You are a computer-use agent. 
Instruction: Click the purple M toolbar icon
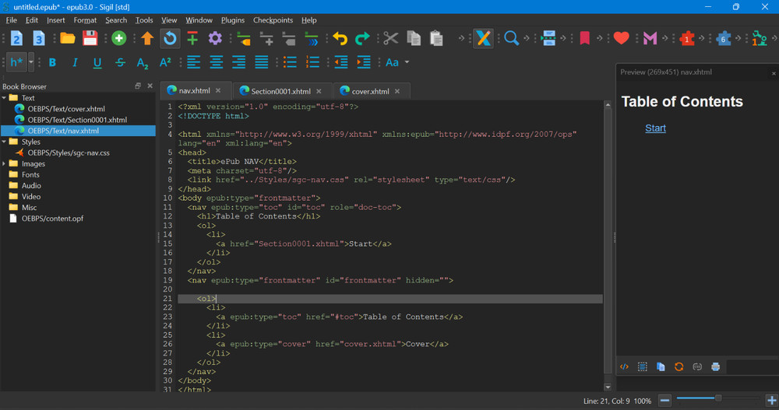pyautogui.click(x=650, y=38)
